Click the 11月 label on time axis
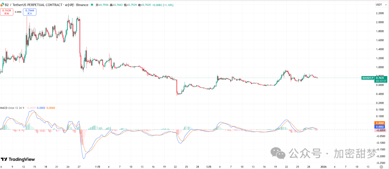The image size is (389, 169). [97, 167]
